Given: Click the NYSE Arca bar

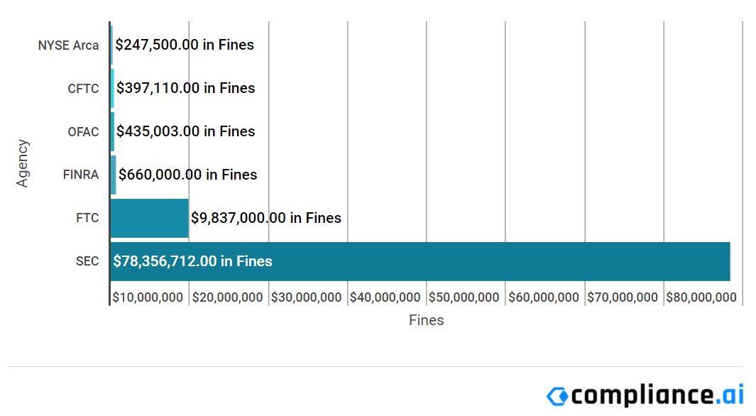Looking at the screenshot, I should point(112,45).
